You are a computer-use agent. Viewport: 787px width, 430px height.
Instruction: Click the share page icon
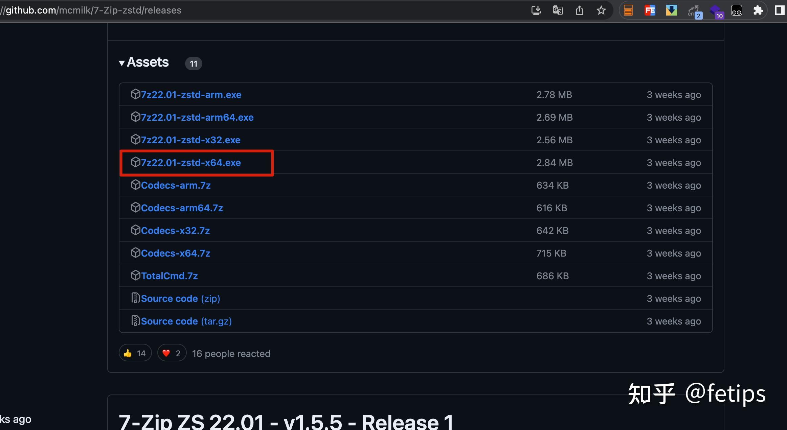(579, 10)
